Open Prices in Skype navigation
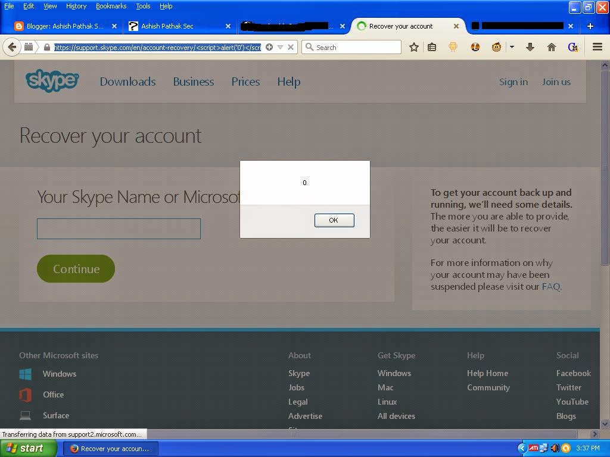This screenshot has width=610, height=457. pos(245,82)
